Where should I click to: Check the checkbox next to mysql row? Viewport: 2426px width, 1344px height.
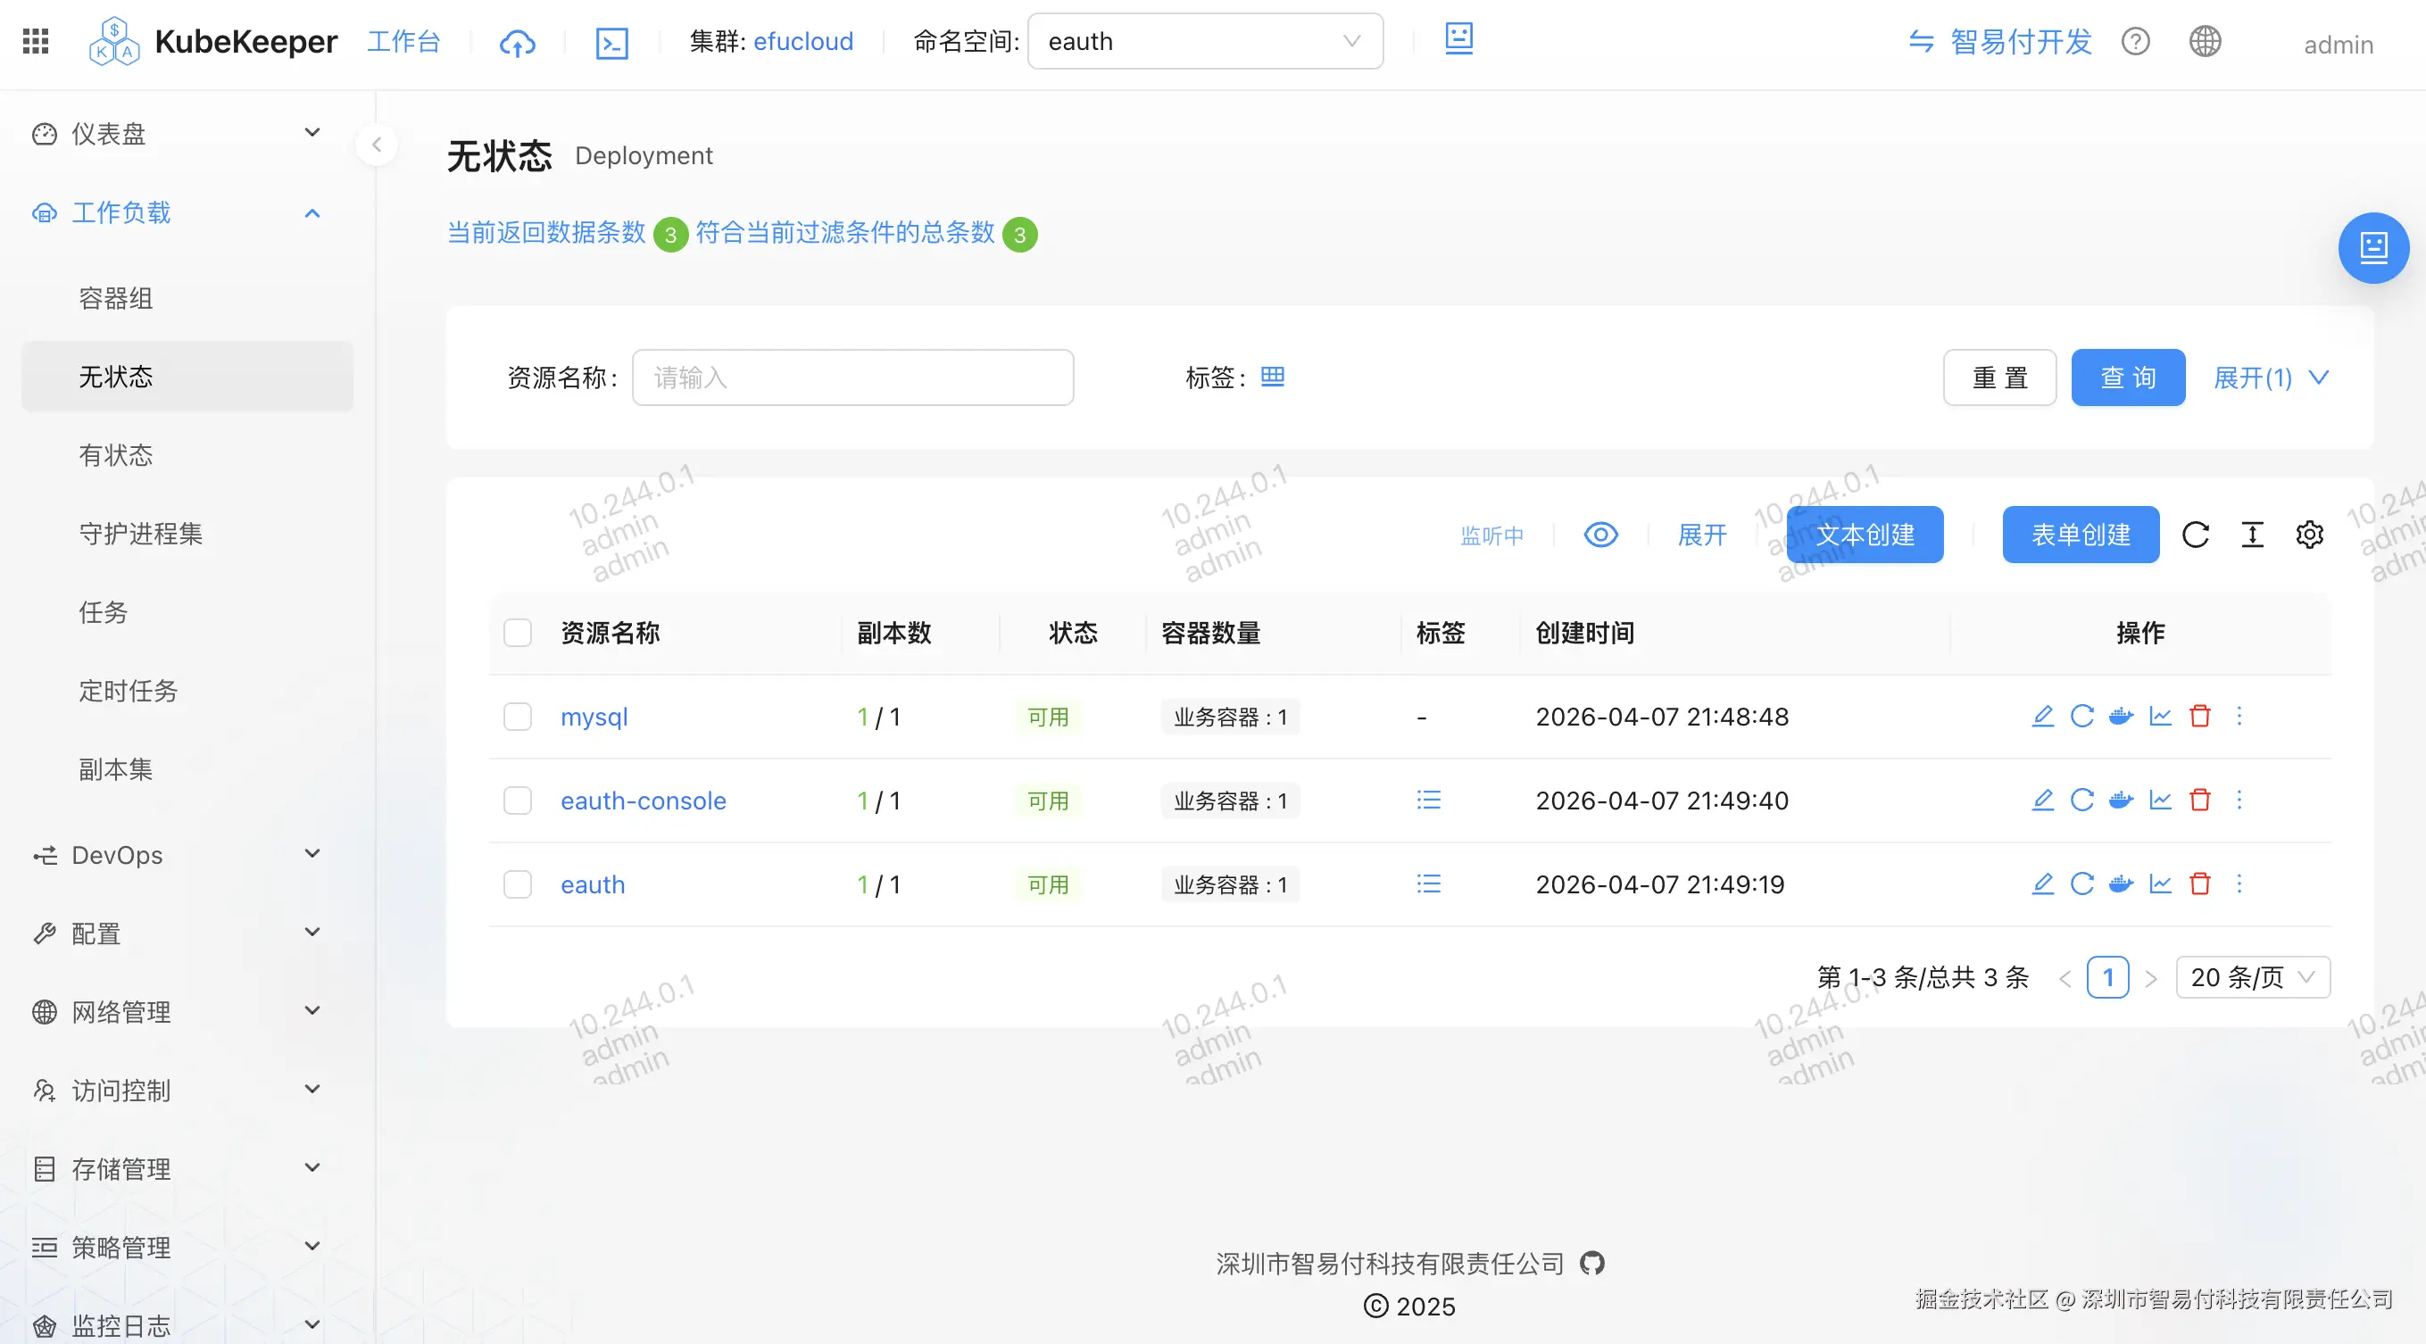[517, 716]
